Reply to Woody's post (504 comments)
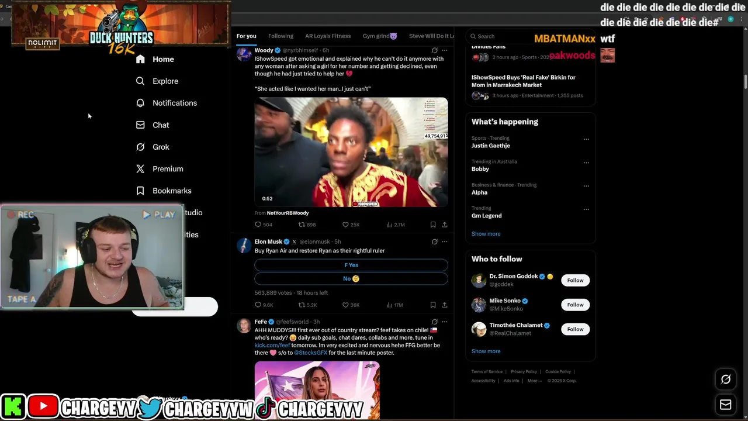 tap(264, 225)
